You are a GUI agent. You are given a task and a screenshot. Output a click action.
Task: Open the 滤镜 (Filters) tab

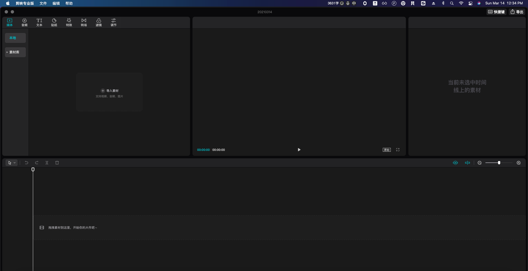99,23
